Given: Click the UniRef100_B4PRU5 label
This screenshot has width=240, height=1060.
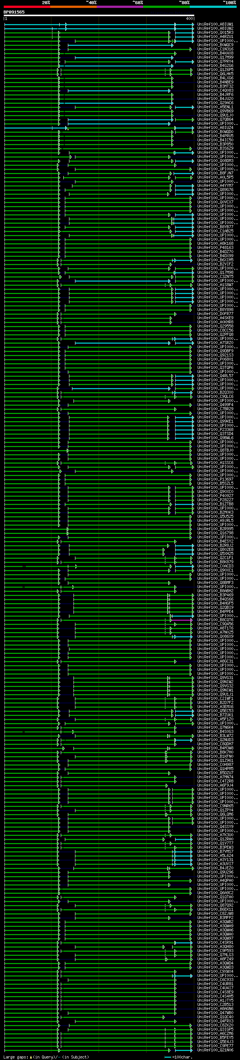Looking at the screenshot, I should pos(215,136).
